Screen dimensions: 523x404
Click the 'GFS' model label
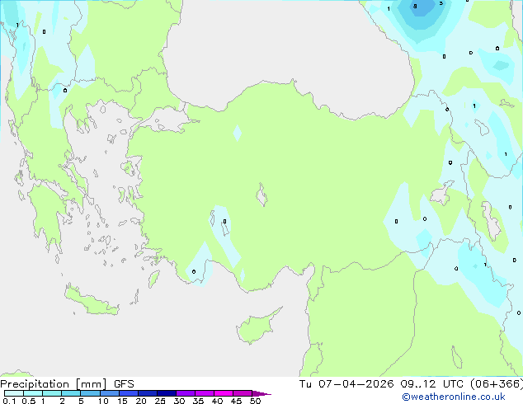(x=124, y=384)
